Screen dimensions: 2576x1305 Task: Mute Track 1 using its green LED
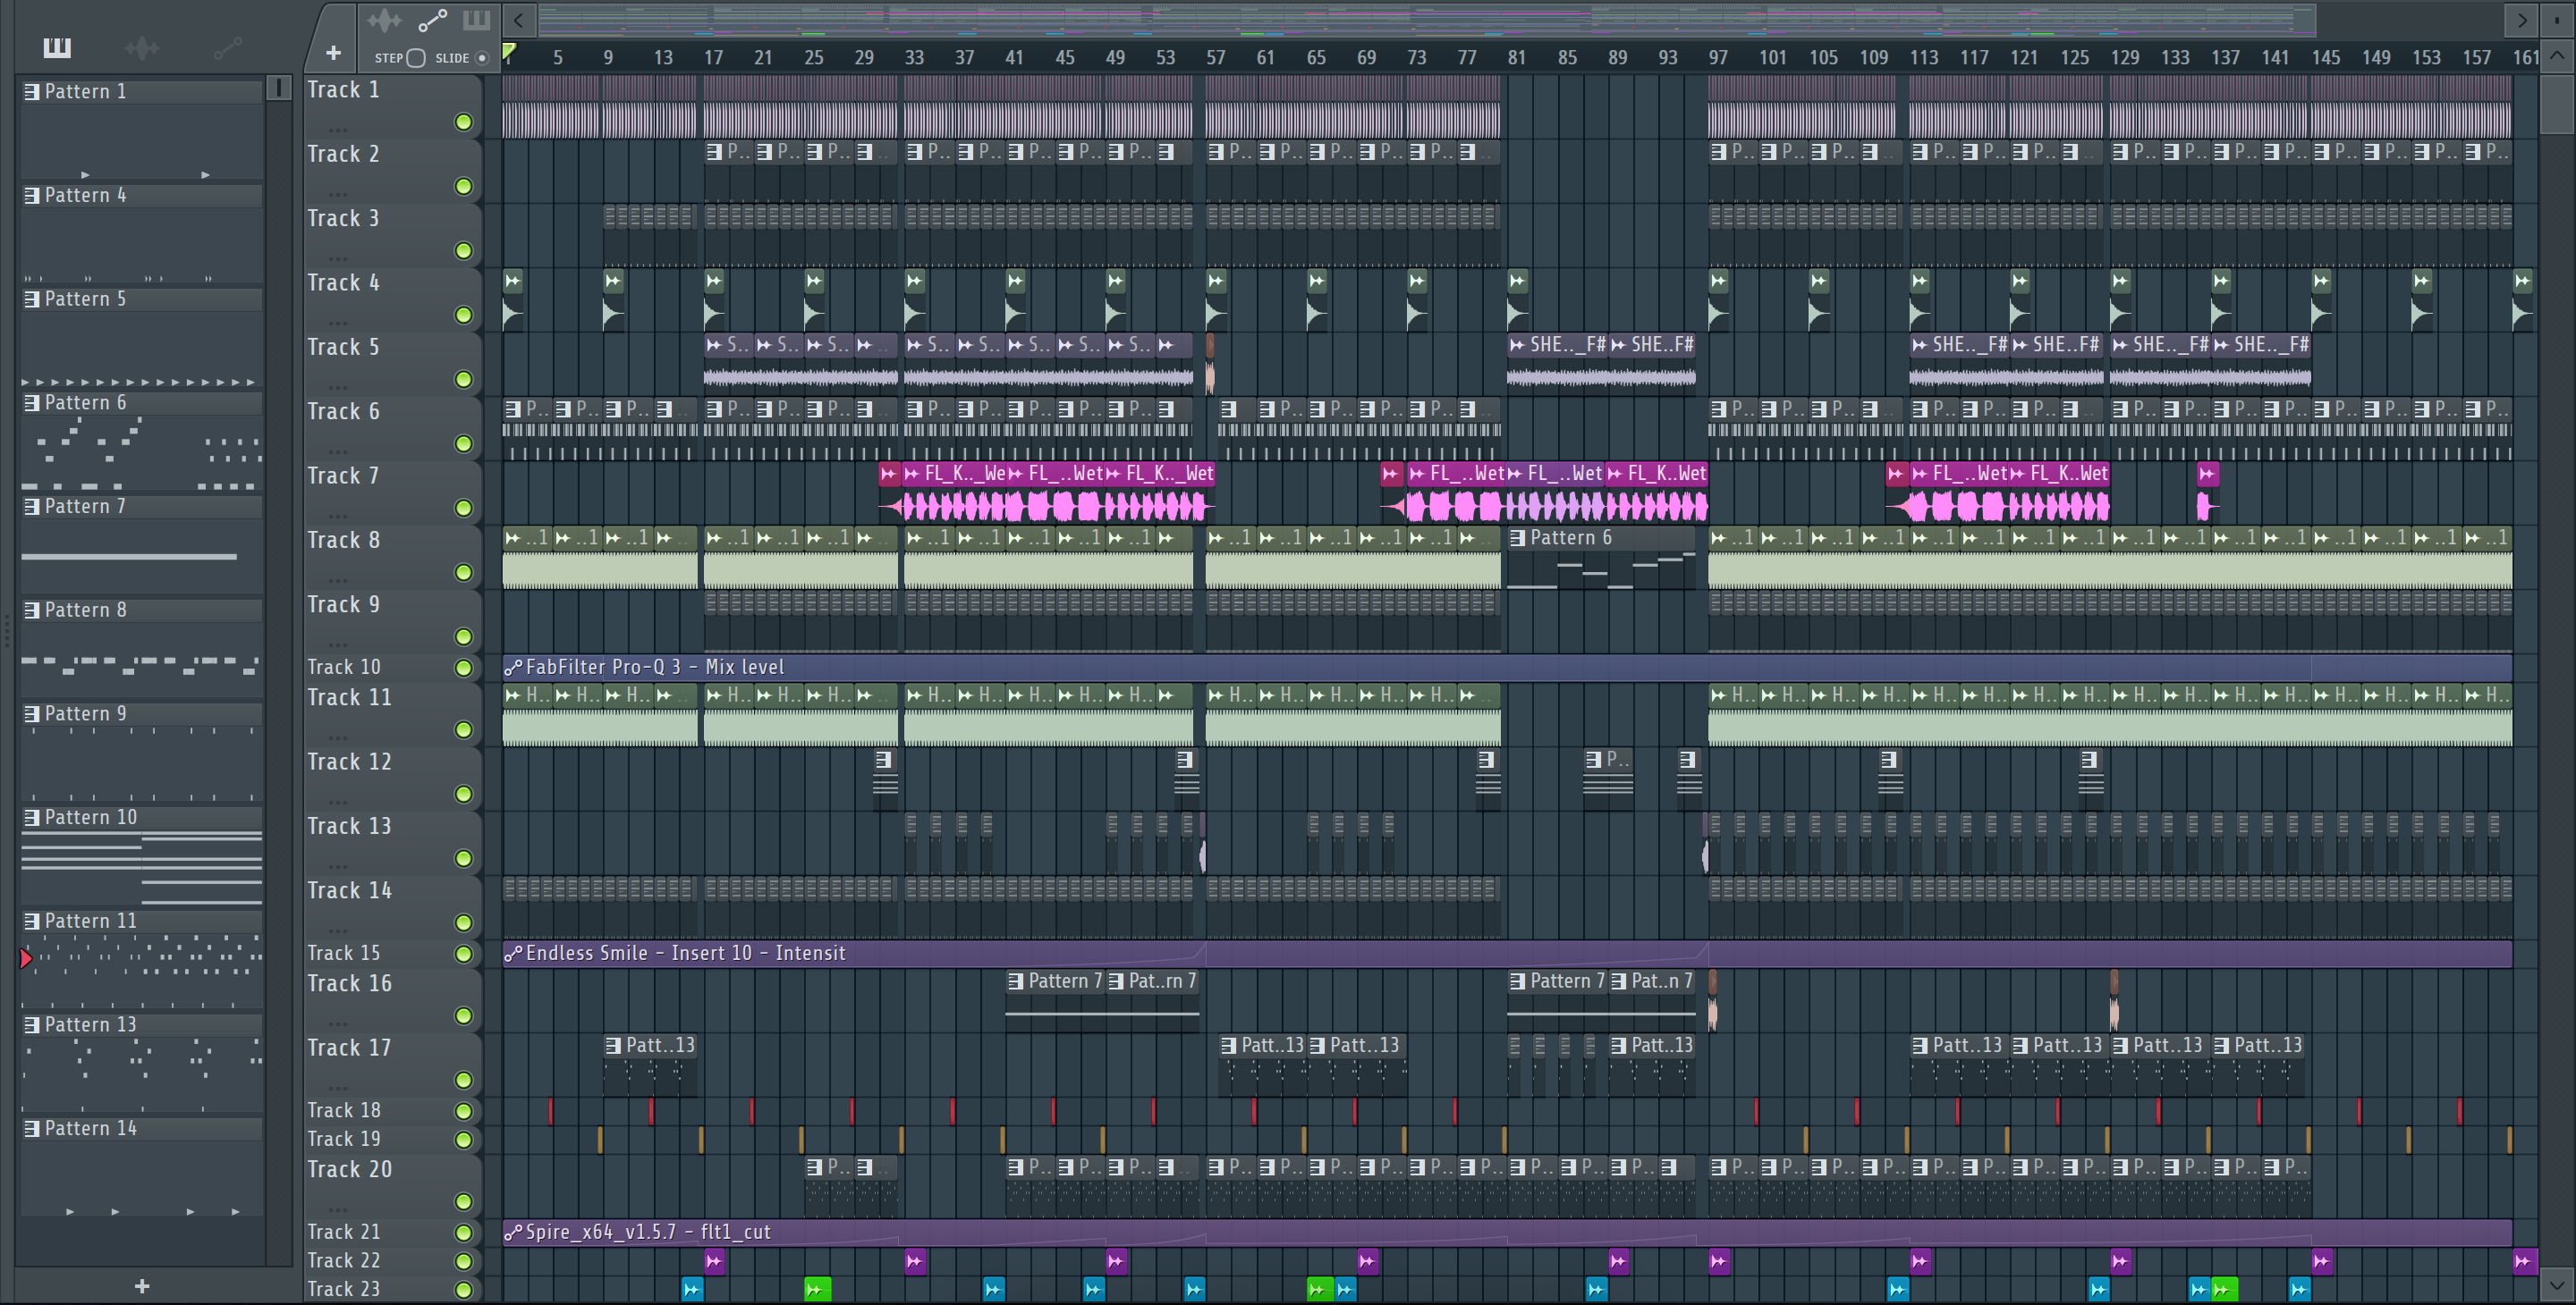coord(463,122)
